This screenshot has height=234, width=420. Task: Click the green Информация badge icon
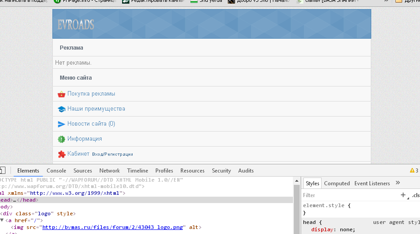(x=61, y=139)
